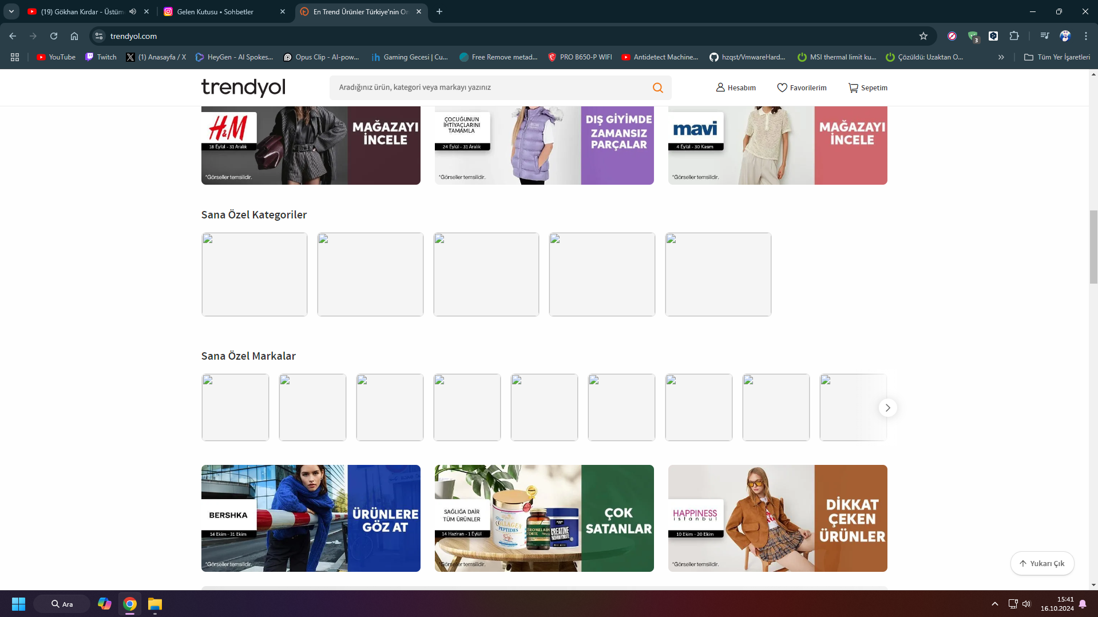Open Hesabım account menu
This screenshot has height=617, width=1098.
(x=736, y=87)
